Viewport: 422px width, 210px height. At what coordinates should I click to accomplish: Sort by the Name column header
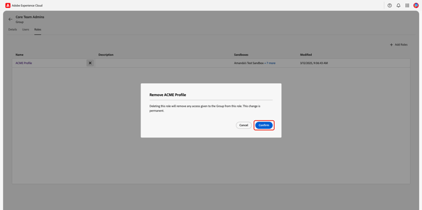(19, 55)
